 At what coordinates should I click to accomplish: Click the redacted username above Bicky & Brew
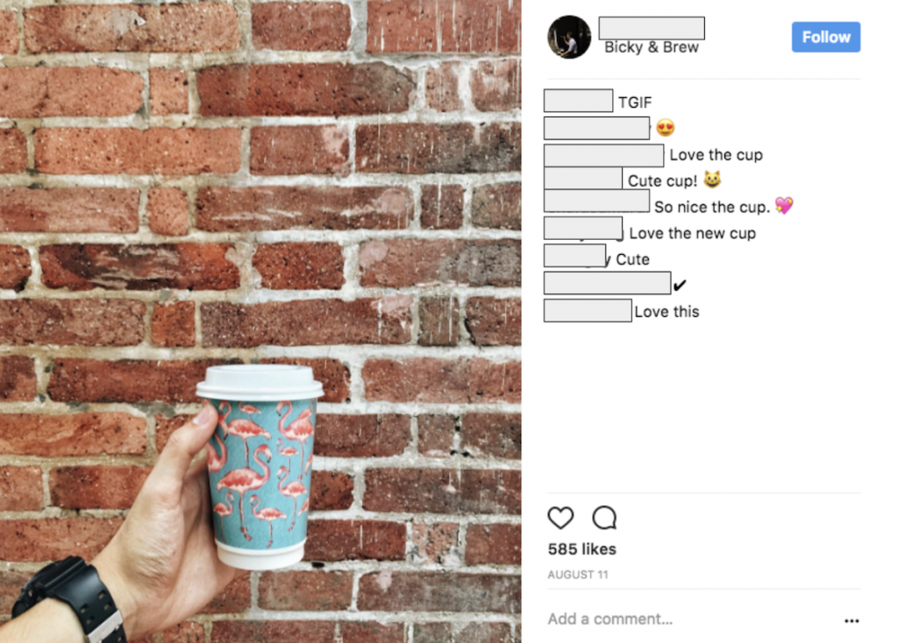pos(652,28)
